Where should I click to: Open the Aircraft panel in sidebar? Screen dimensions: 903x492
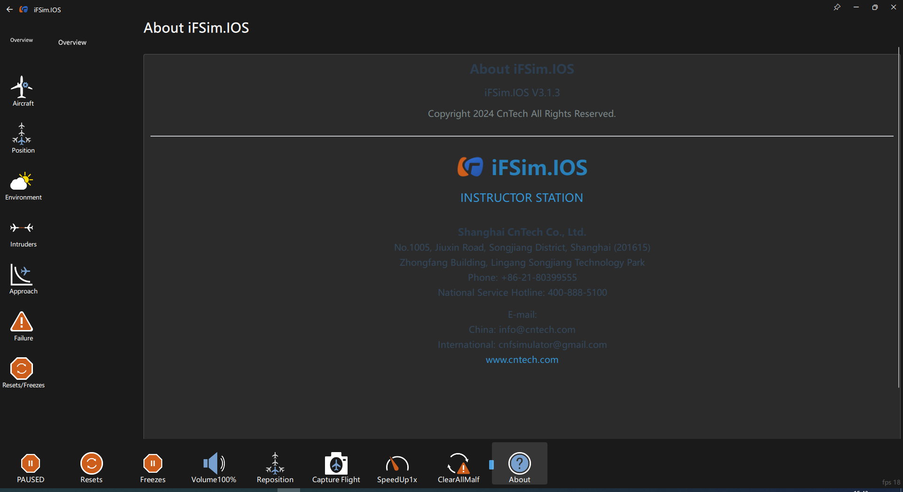[22, 91]
